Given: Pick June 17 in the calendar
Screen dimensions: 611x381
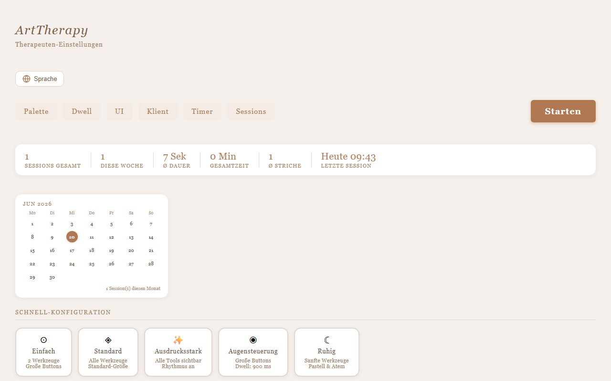Looking at the screenshot, I should tap(72, 251).
